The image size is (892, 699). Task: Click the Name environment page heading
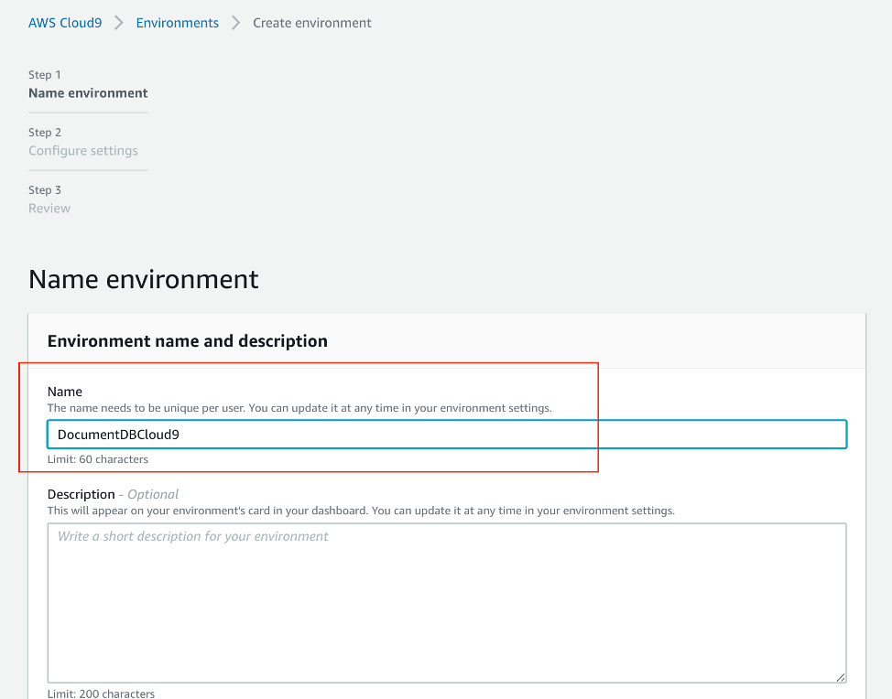click(144, 279)
